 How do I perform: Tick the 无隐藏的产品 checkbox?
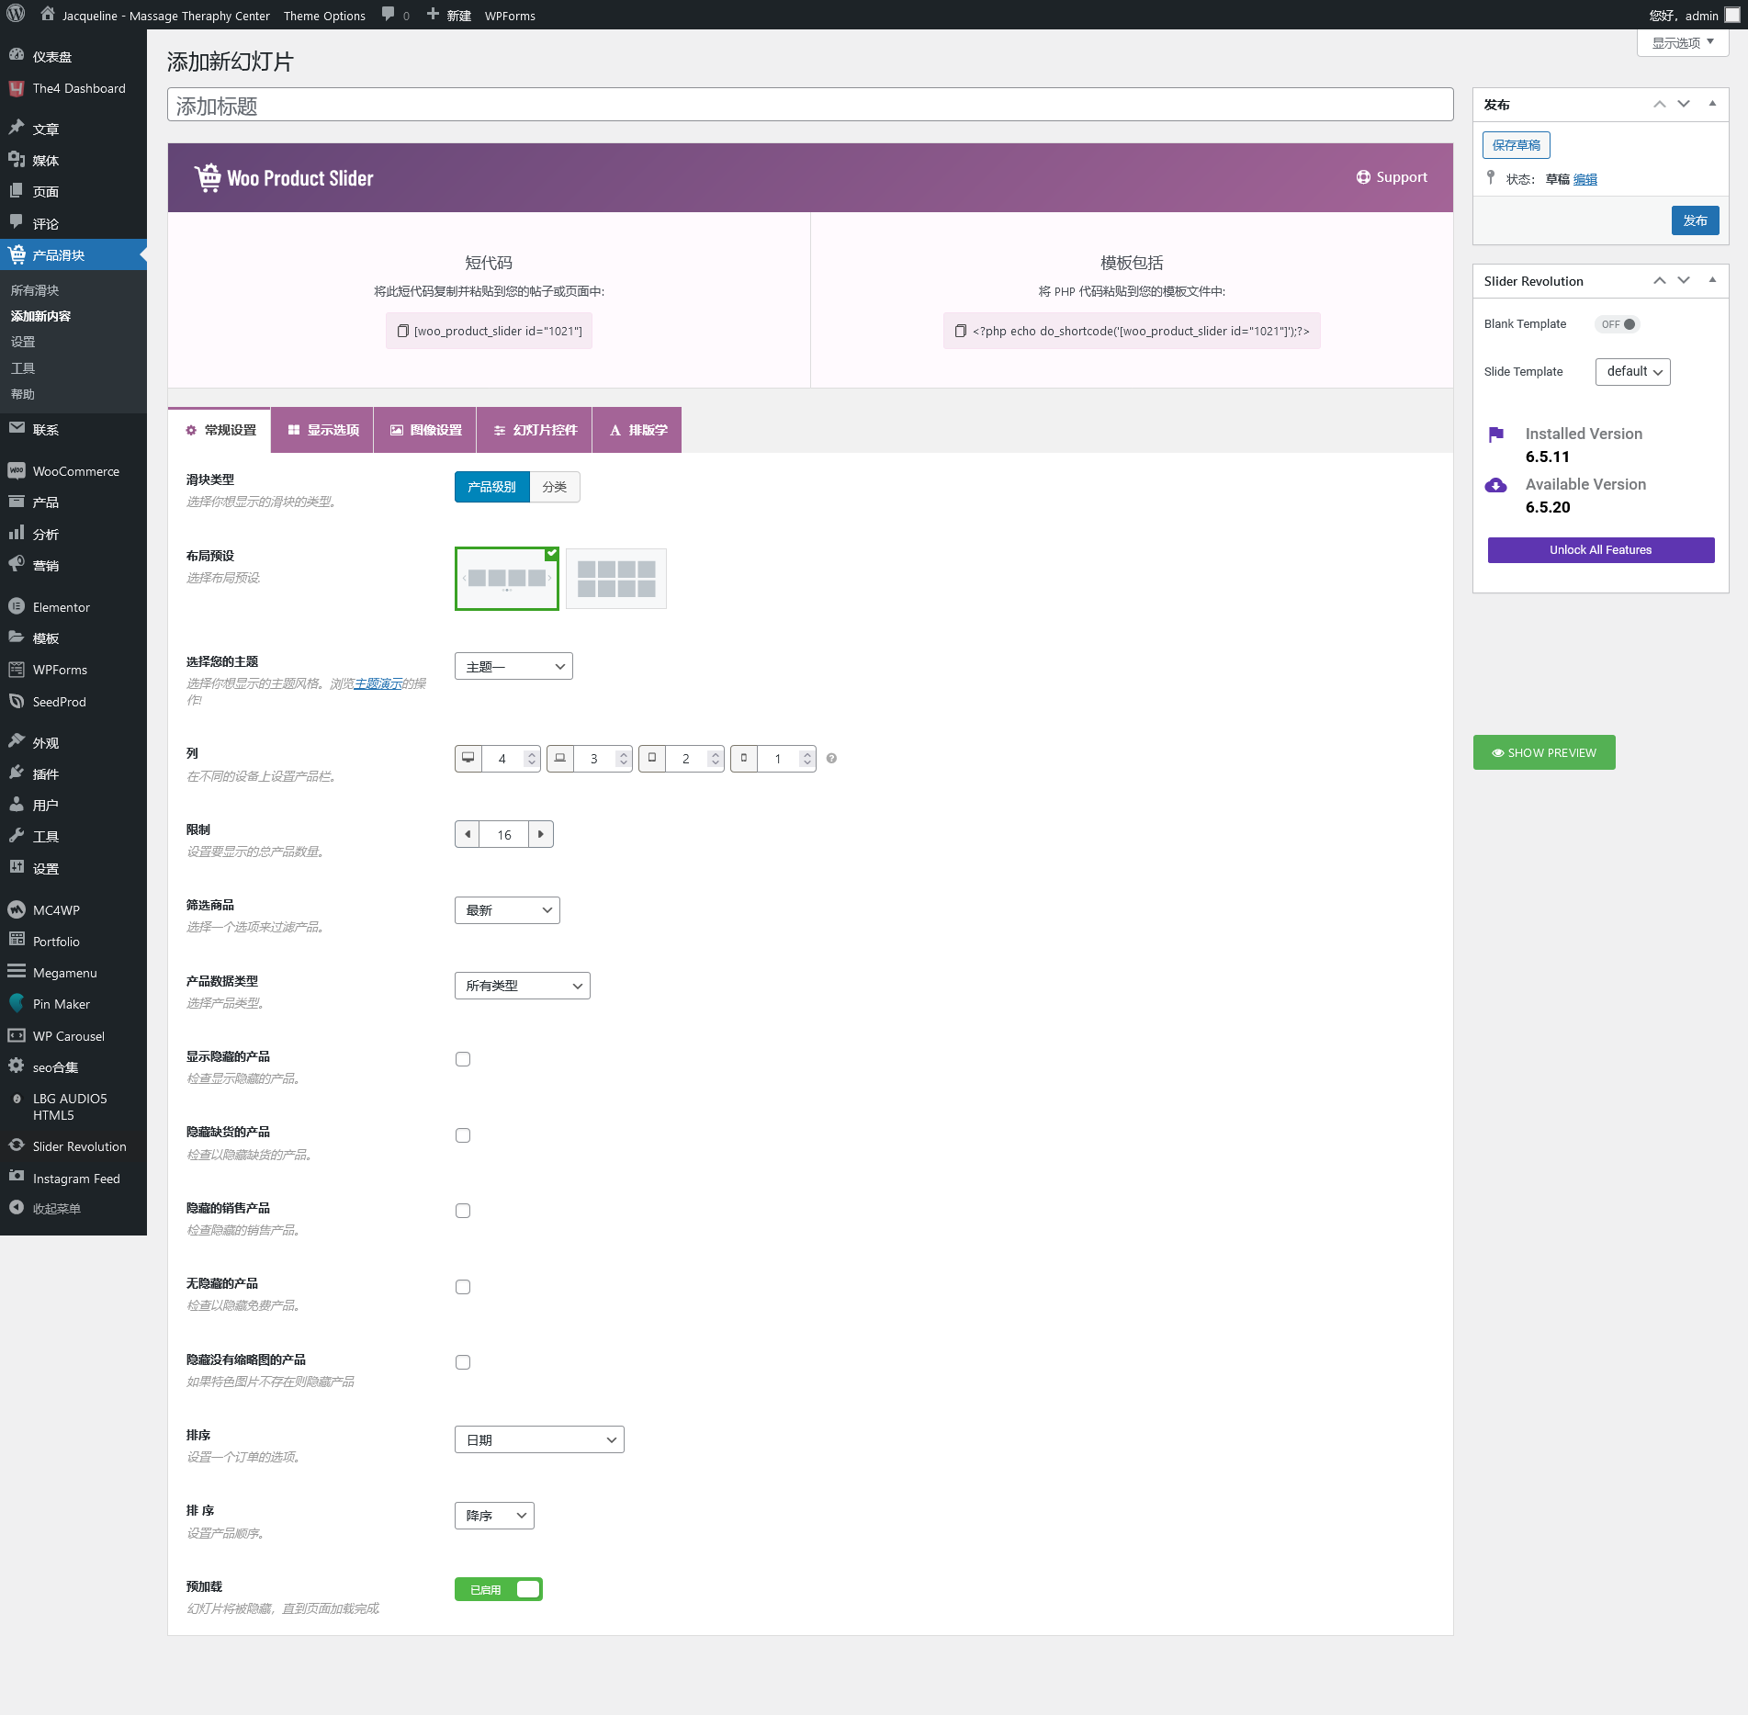[463, 1287]
